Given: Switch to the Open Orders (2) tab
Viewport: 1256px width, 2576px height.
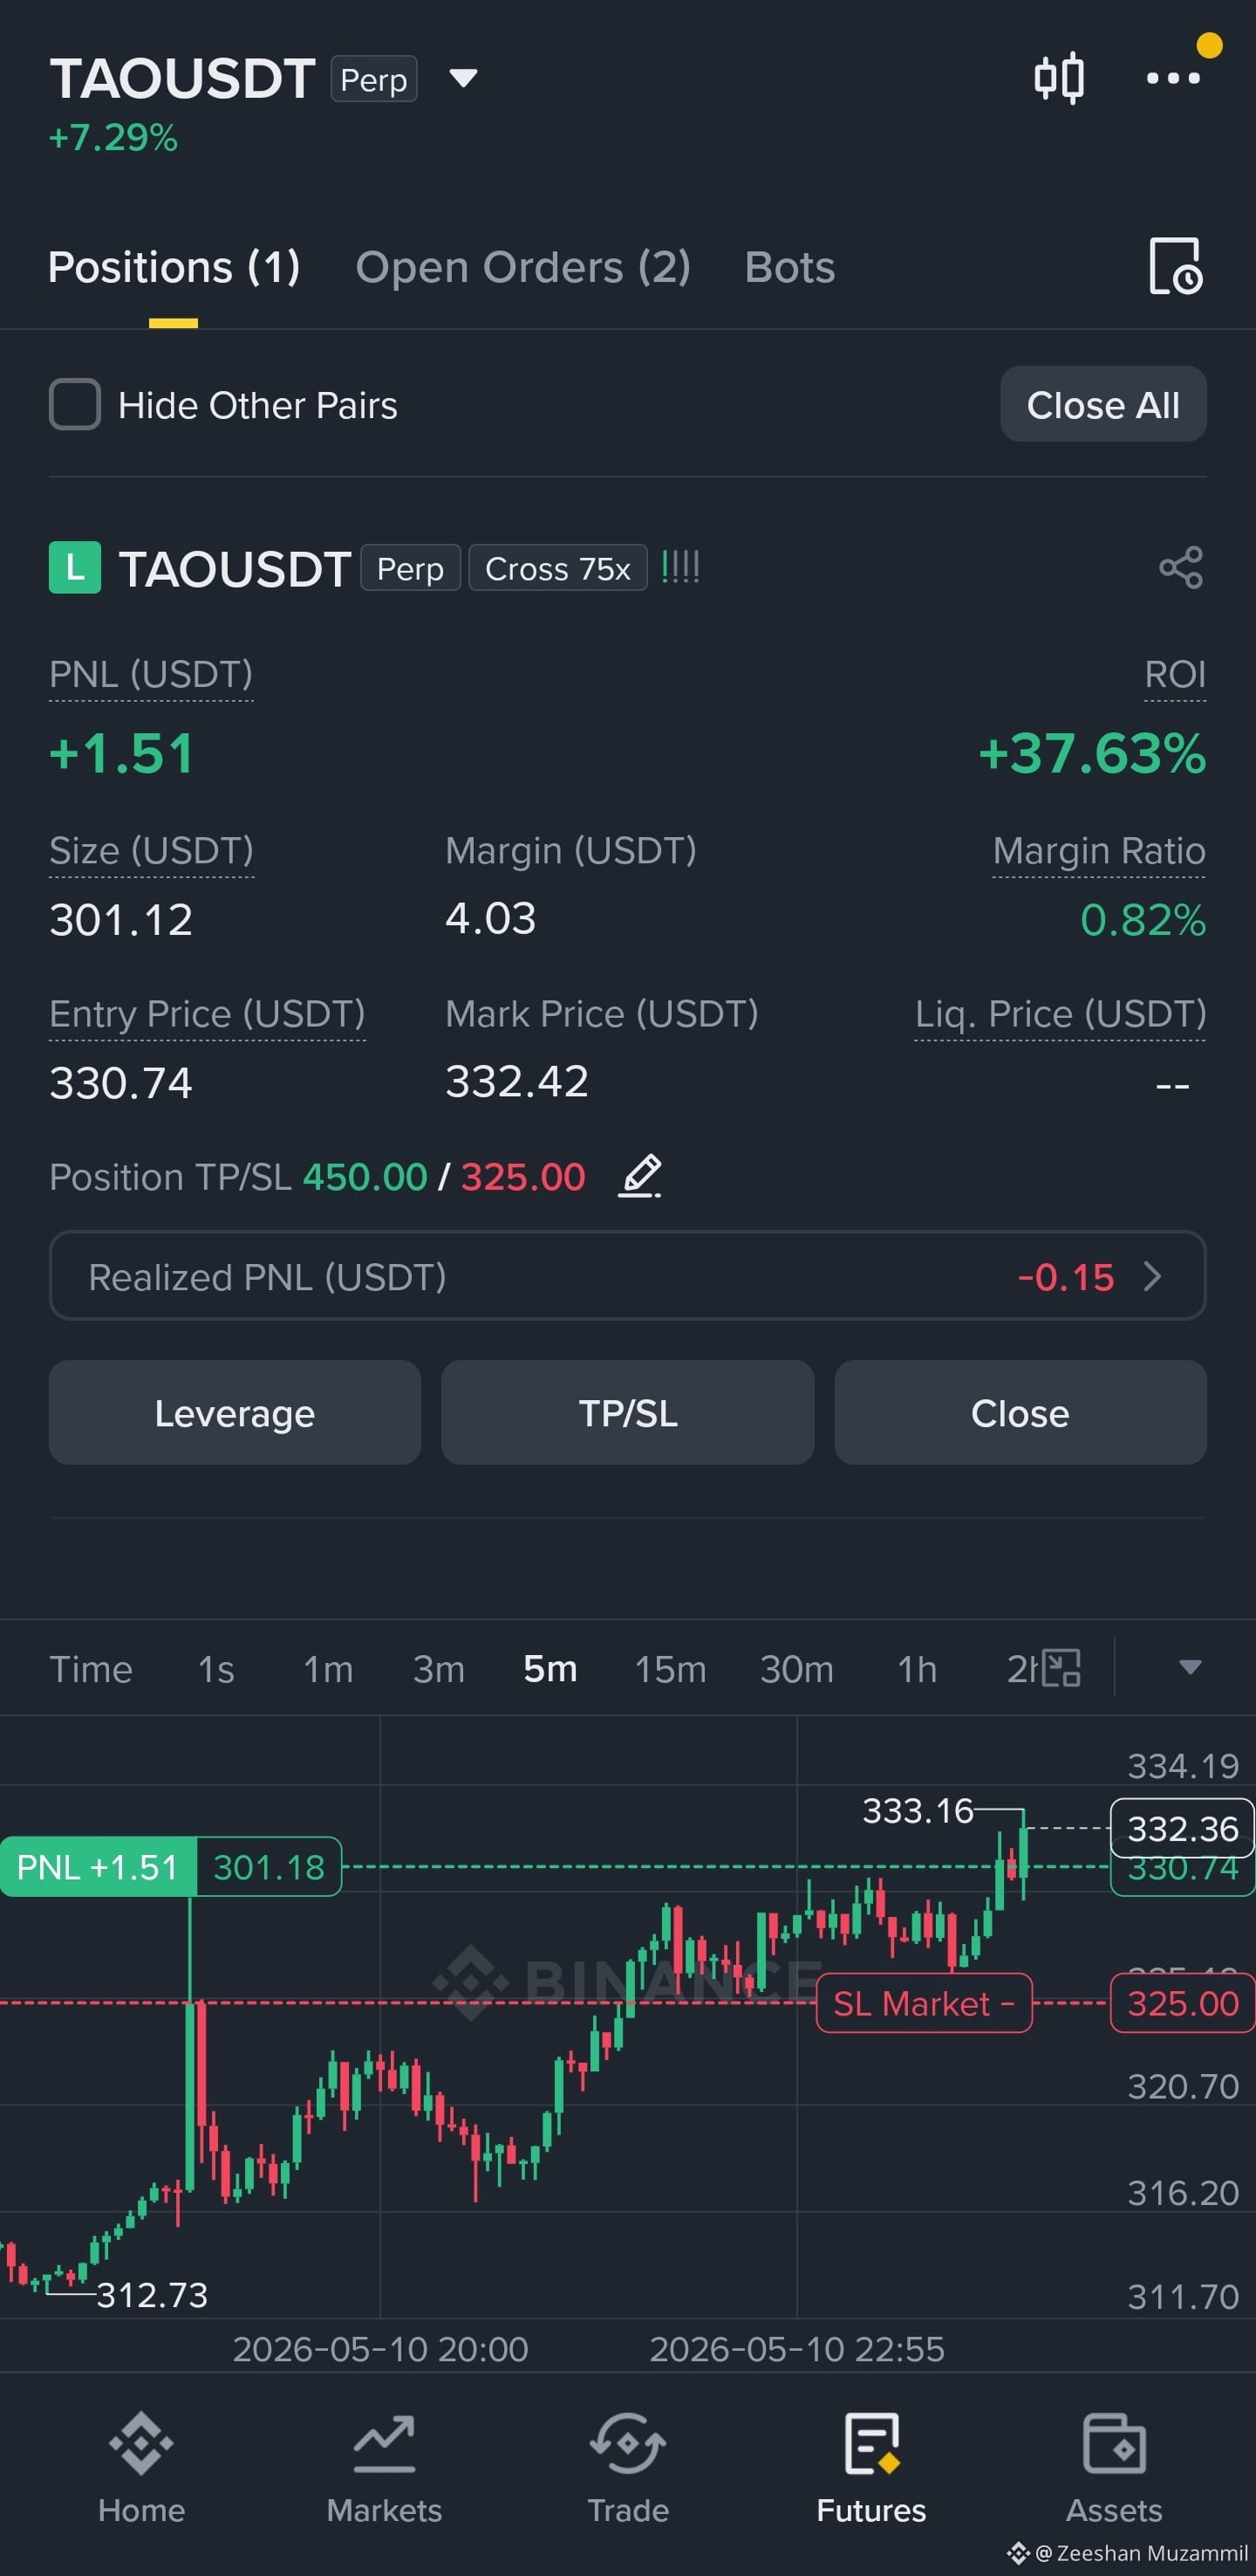Looking at the screenshot, I should 522,267.
